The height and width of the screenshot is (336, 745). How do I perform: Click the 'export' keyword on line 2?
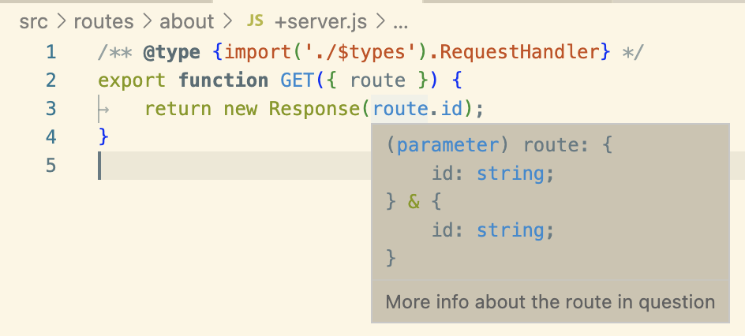[132, 80]
